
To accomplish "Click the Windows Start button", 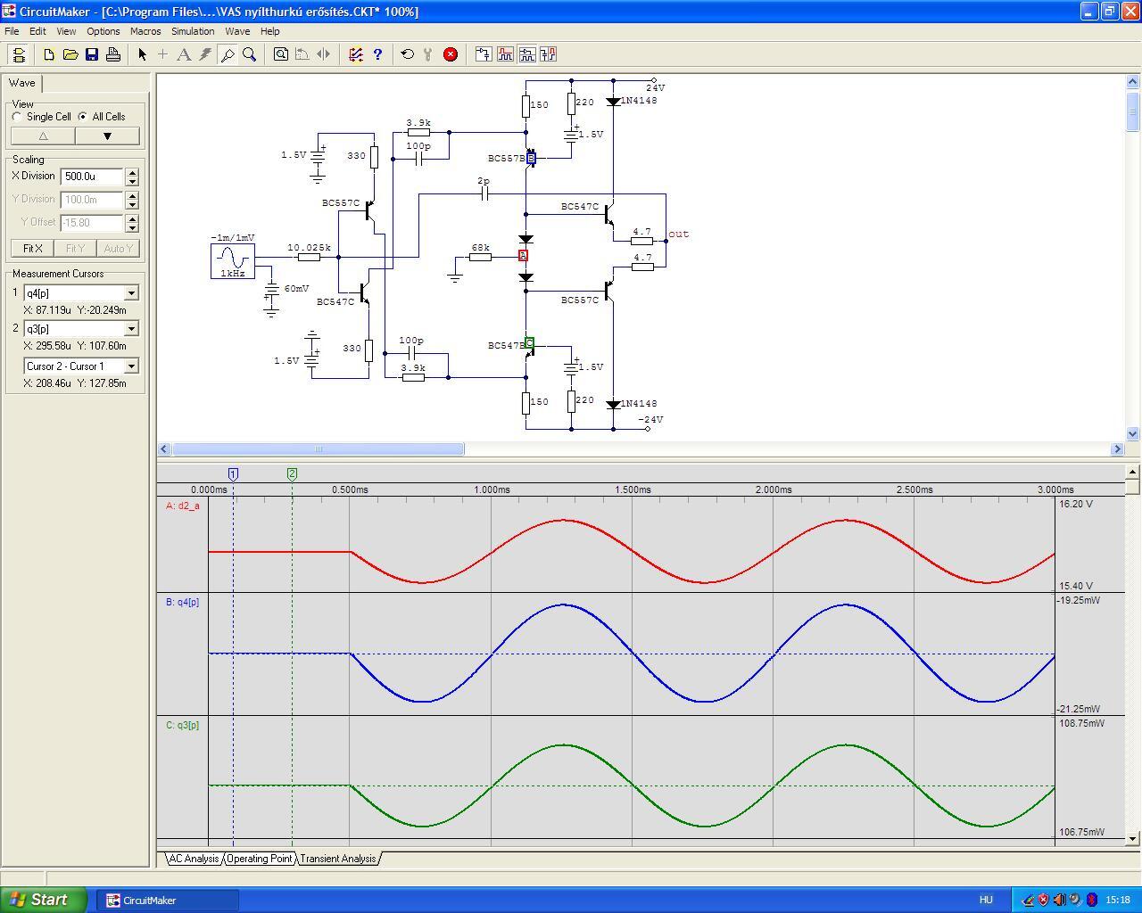I will 43,900.
